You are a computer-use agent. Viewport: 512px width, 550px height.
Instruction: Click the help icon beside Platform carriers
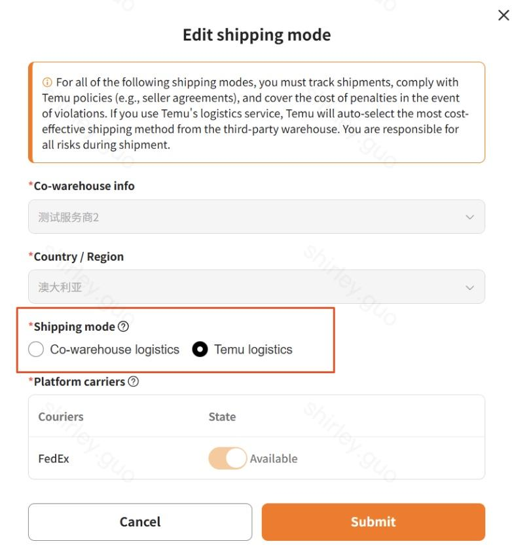click(x=134, y=381)
